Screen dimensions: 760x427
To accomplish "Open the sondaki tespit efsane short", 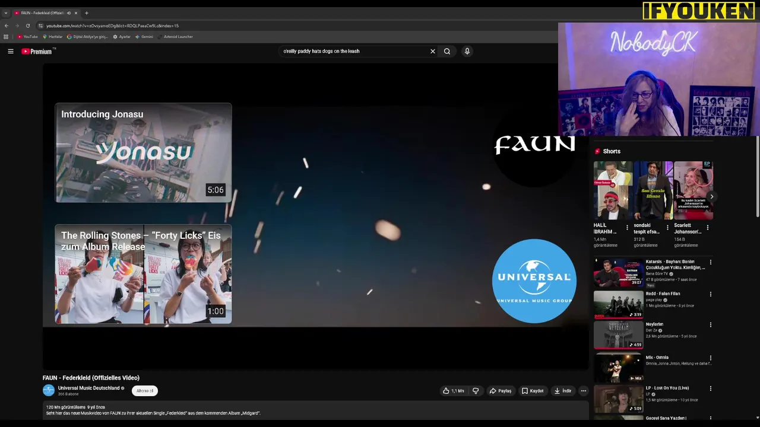I will click(653, 190).
